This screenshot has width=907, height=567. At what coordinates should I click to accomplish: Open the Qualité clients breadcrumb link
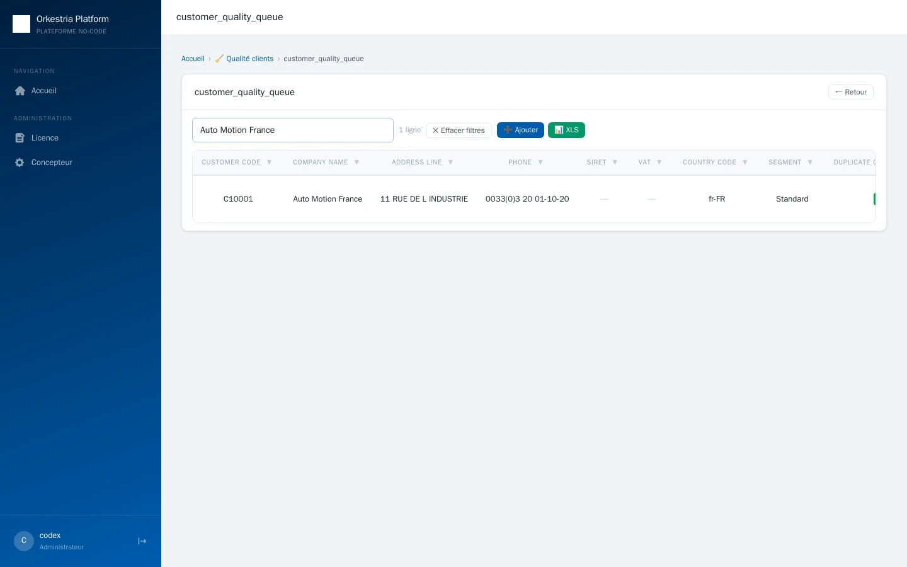[x=249, y=59]
